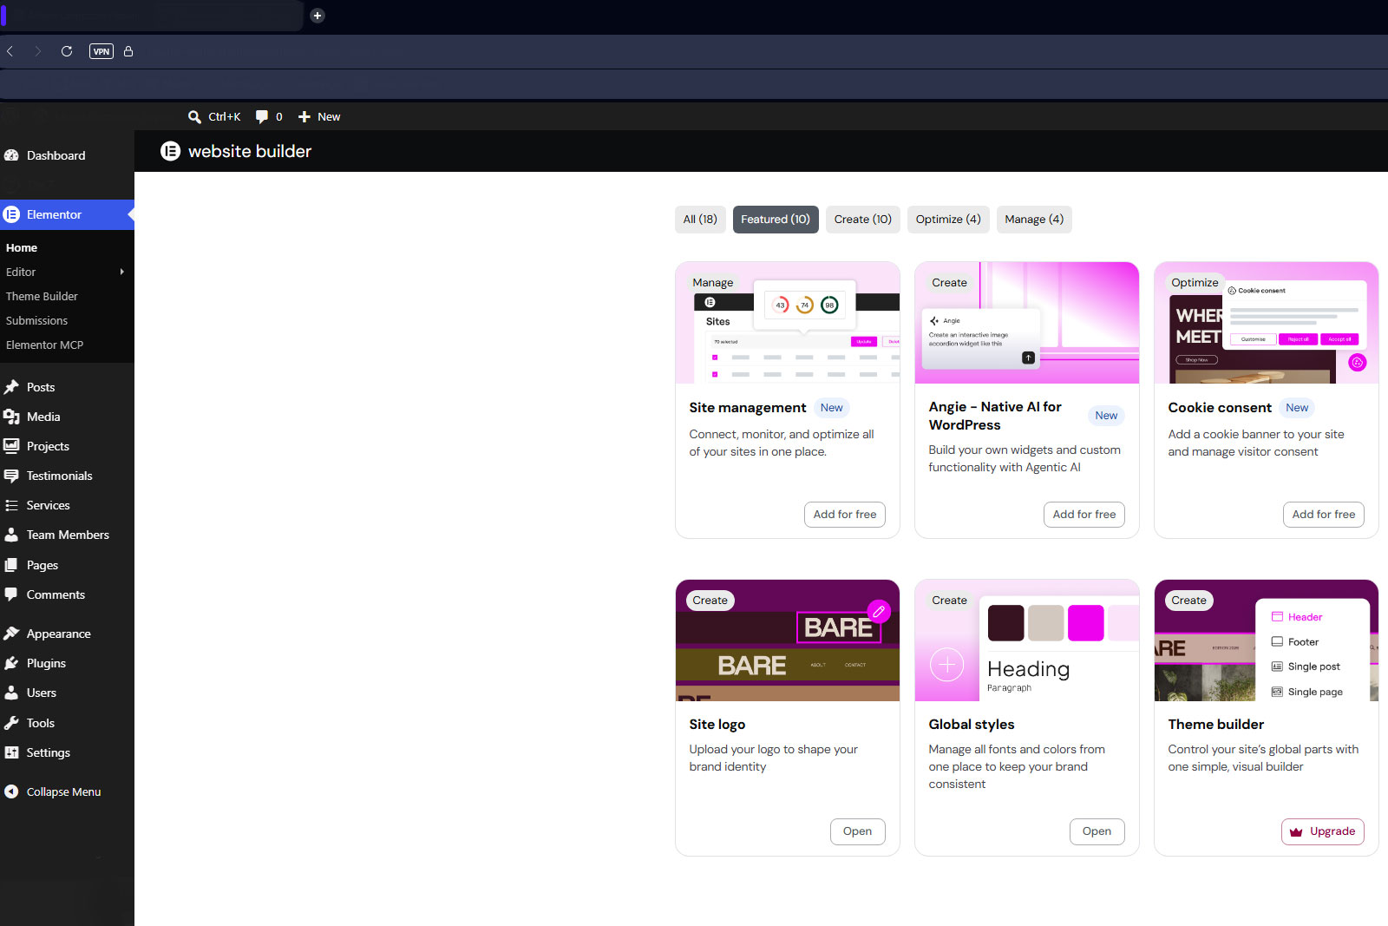Select the All (18) filter tab

(700, 220)
